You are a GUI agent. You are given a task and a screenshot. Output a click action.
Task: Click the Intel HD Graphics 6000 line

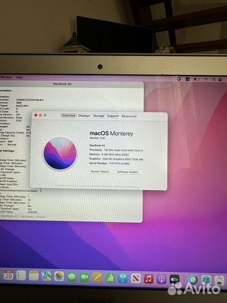click(116, 159)
